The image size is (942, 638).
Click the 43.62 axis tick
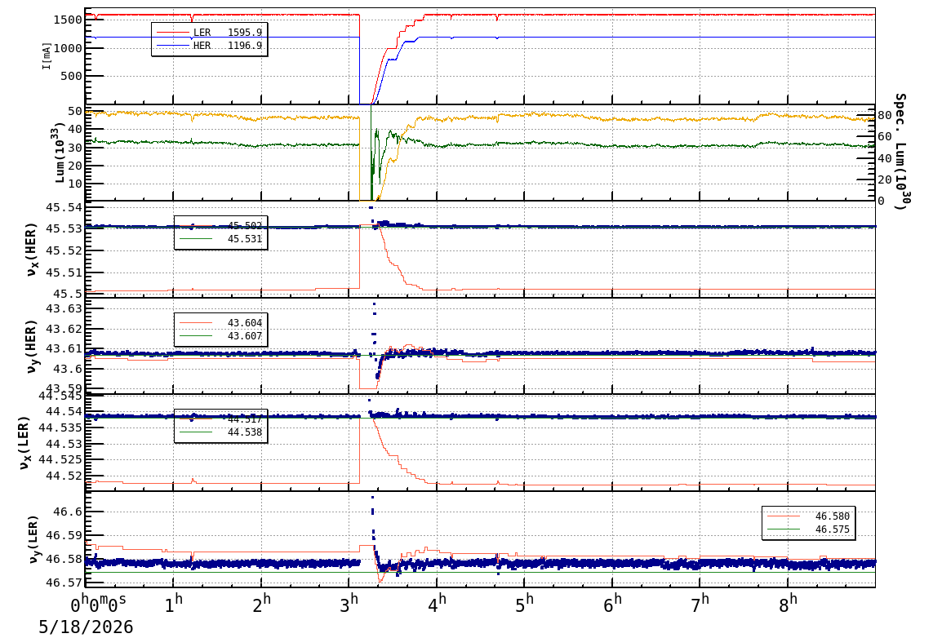point(64,329)
